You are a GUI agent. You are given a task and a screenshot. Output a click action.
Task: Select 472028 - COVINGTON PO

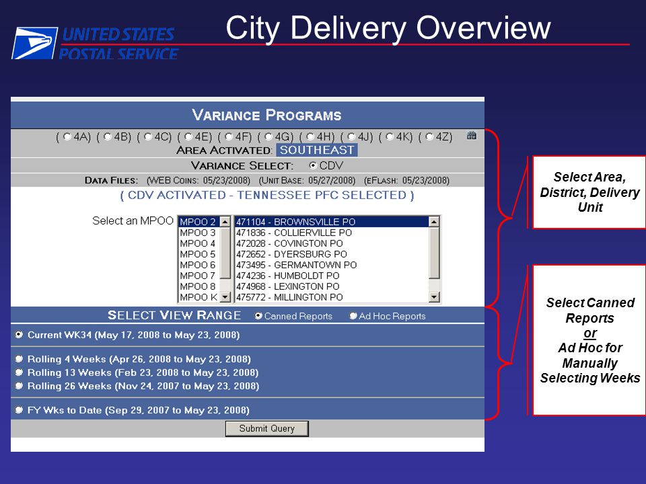[x=332, y=243]
